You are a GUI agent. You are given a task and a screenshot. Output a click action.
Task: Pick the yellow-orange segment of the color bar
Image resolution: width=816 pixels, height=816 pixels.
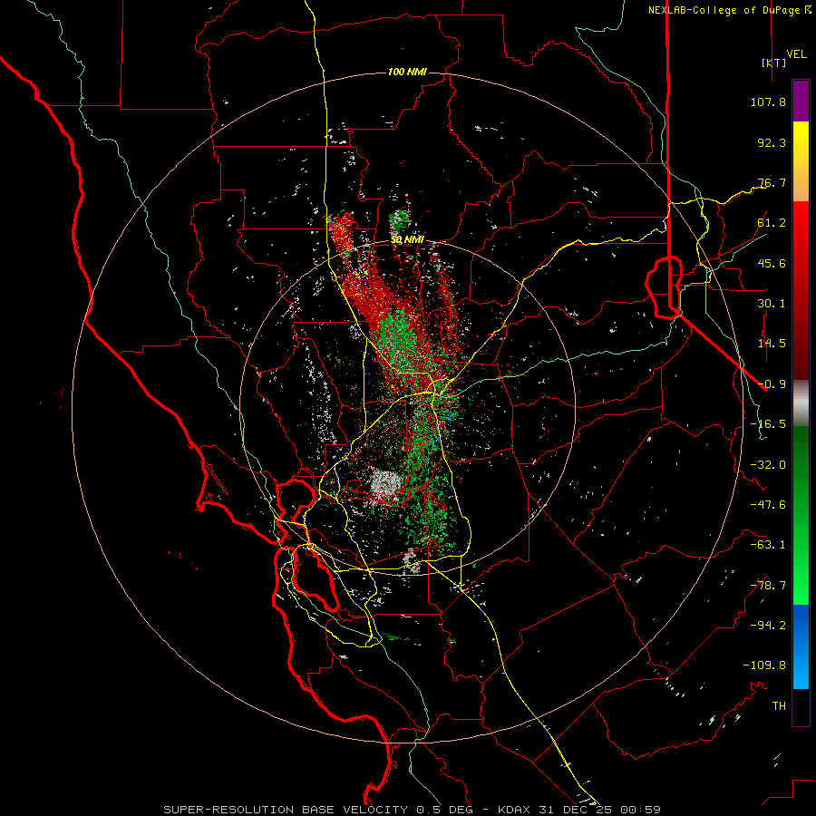tap(801, 161)
